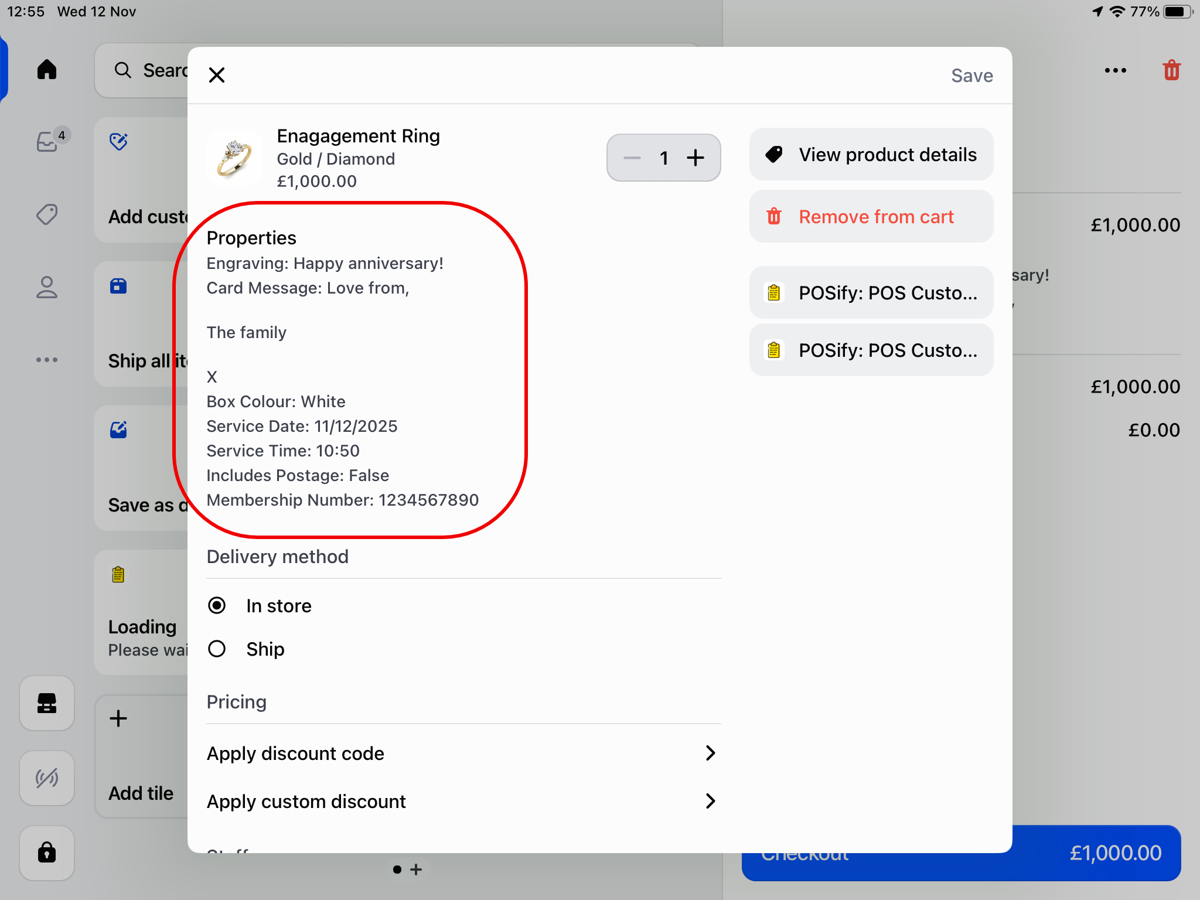Choose Ship as the delivery method

pos(217,649)
